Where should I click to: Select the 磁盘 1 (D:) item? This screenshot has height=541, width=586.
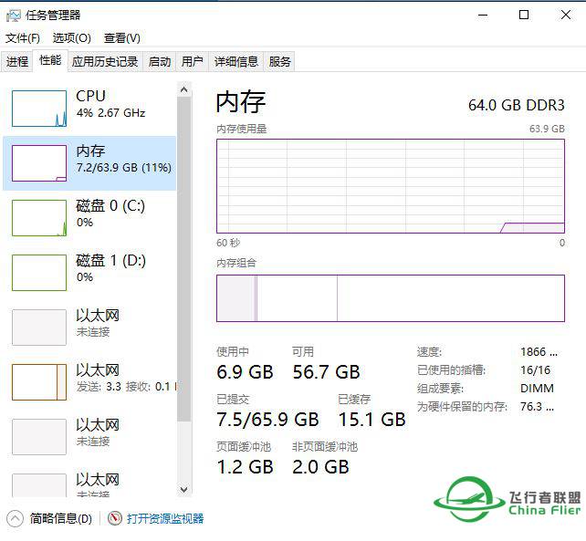89,273
